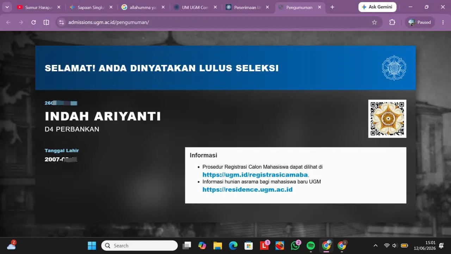Go forward to the next page
The image size is (451, 254).
21,22
